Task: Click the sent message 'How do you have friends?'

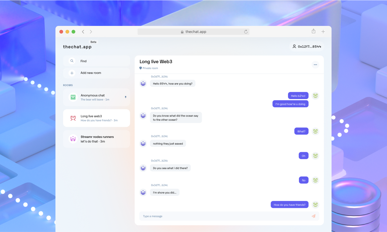Action: [290, 205]
